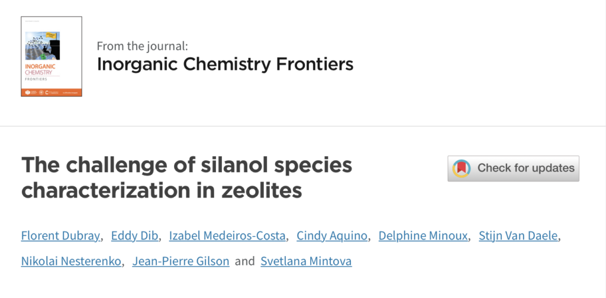Open Stijn Van Daele author link
Screen dimensions: 606x298
point(518,235)
